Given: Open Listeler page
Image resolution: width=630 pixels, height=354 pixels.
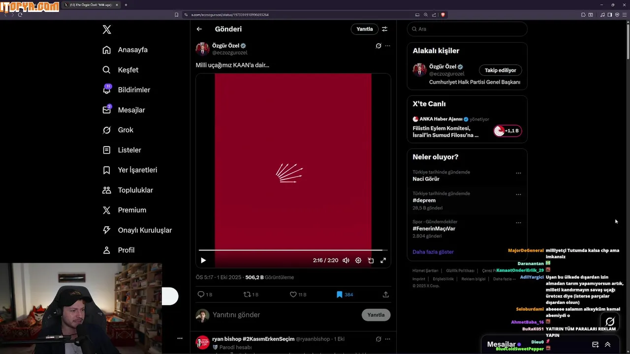Looking at the screenshot, I should (x=122, y=150).
